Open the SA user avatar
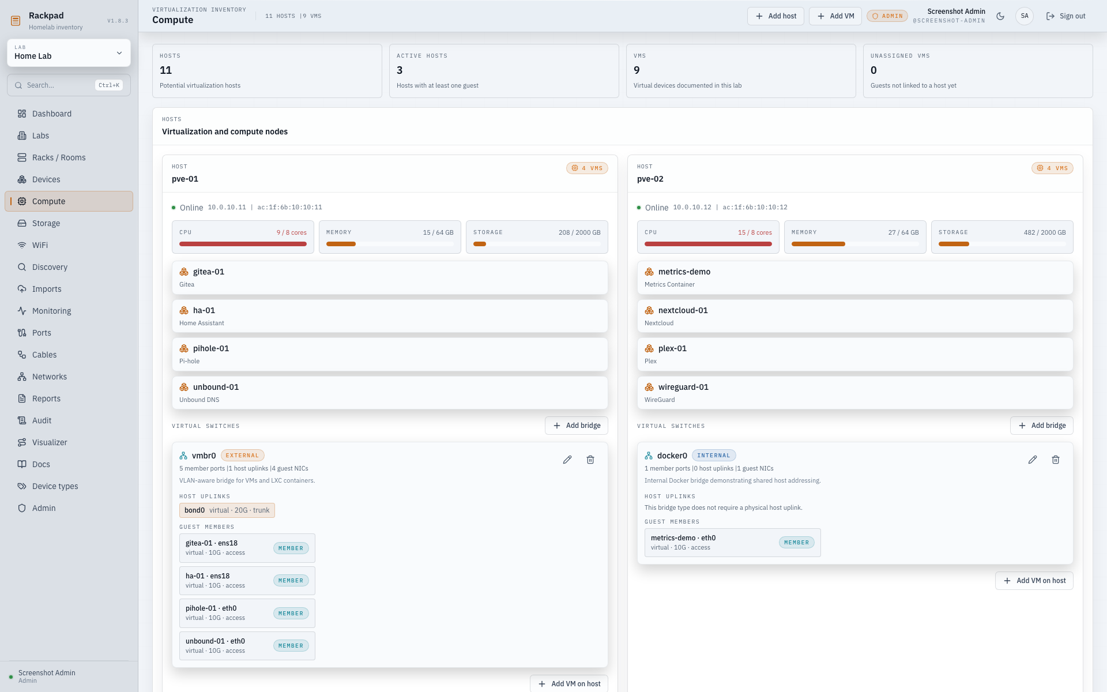Image resolution: width=1107 pixels, height=692 pixels. (1025, 16)
